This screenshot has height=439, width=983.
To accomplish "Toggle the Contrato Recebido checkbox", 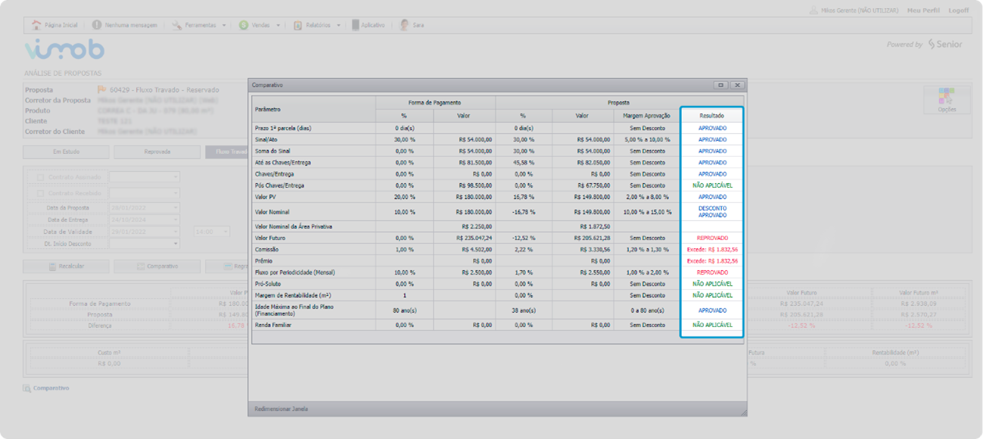I will coord(40,193).
